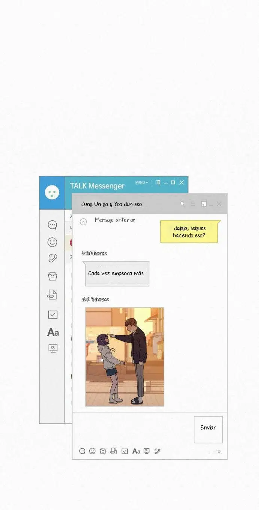Click the checkmark icon in chat bottom toolbar
The image size is (259, 510).
tap(125, 451)
